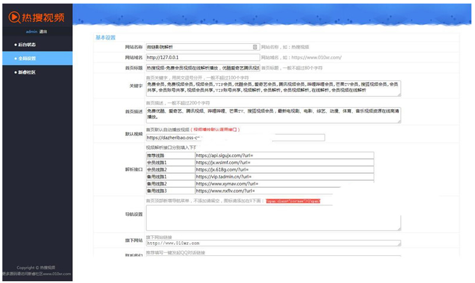This screenshot has width=475, height=283.
Task: Go to 新睿社区 sidebar item
Action: point(25,72)
